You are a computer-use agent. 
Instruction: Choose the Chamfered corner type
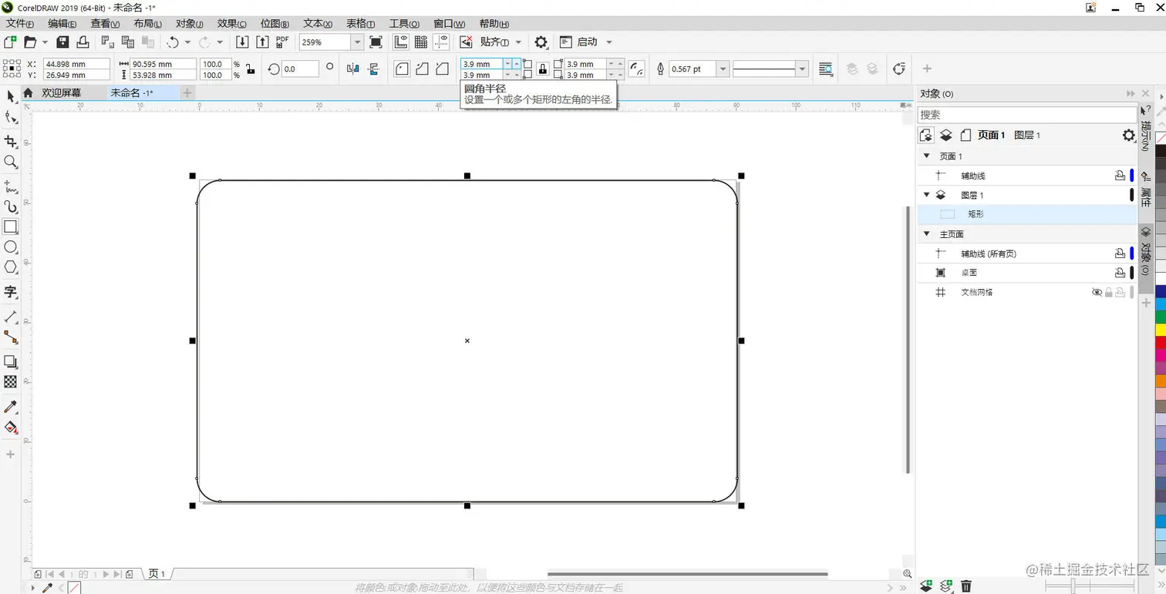point(442,69)
